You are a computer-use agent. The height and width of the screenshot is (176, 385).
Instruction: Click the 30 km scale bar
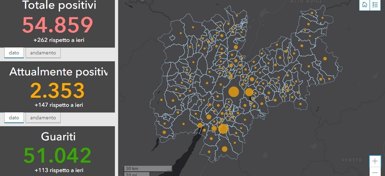point(147,168)
